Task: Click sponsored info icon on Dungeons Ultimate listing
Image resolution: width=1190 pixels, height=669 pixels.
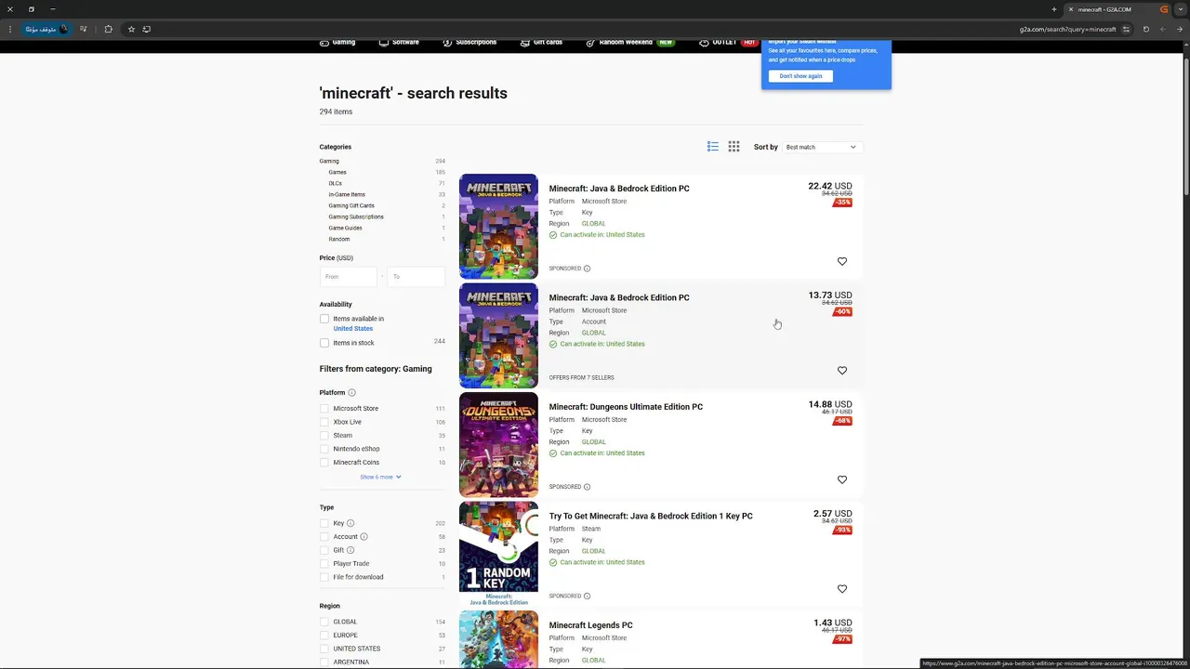Action: [587, 487]
